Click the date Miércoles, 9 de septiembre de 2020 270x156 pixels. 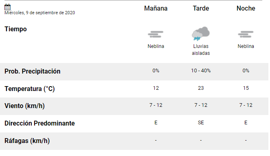click(40, 13)
